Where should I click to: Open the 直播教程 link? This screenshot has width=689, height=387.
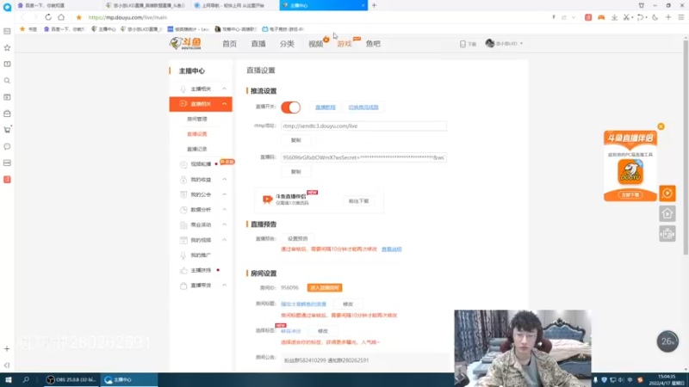[326, 107]
